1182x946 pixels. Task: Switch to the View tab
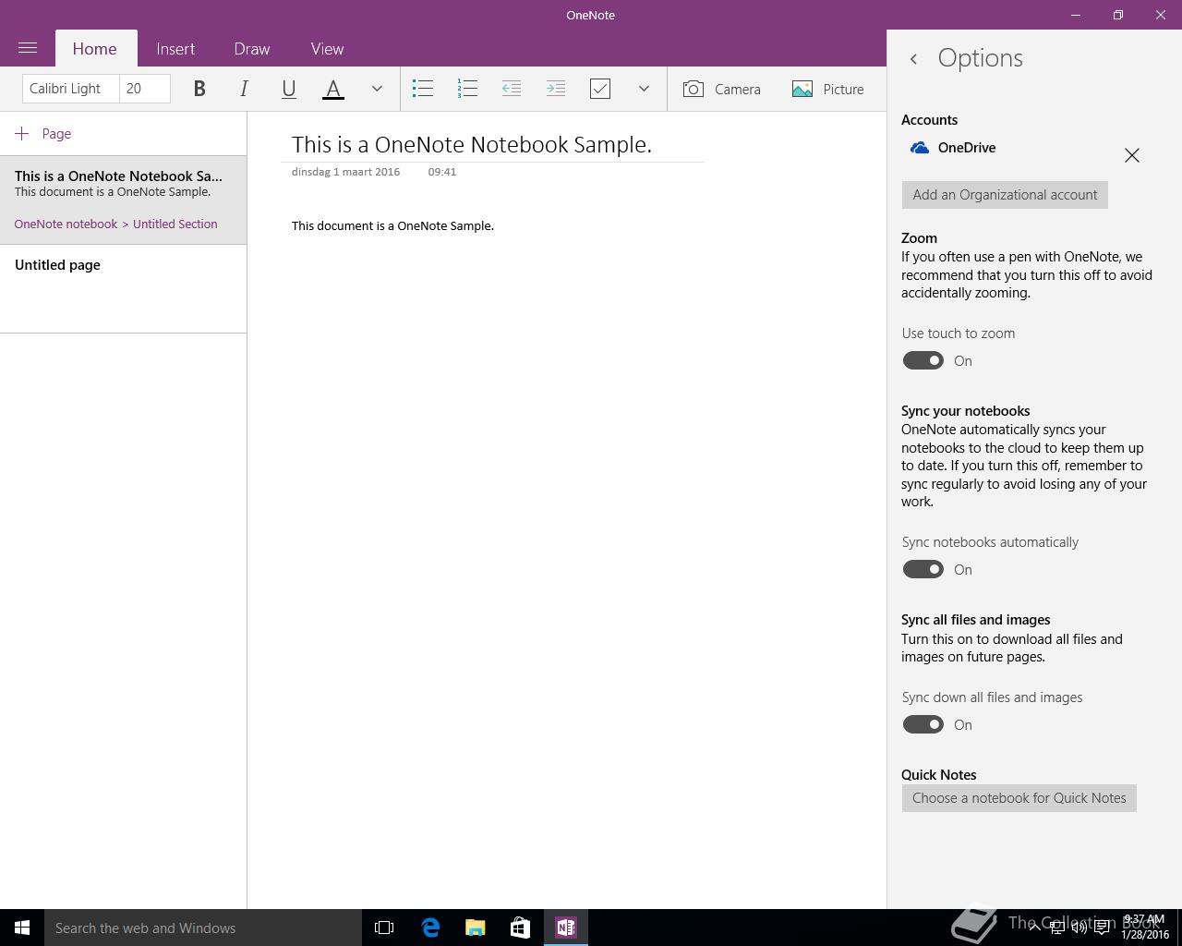[x=327, y=49]
